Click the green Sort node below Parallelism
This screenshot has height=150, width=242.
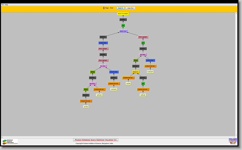point(123,25)
